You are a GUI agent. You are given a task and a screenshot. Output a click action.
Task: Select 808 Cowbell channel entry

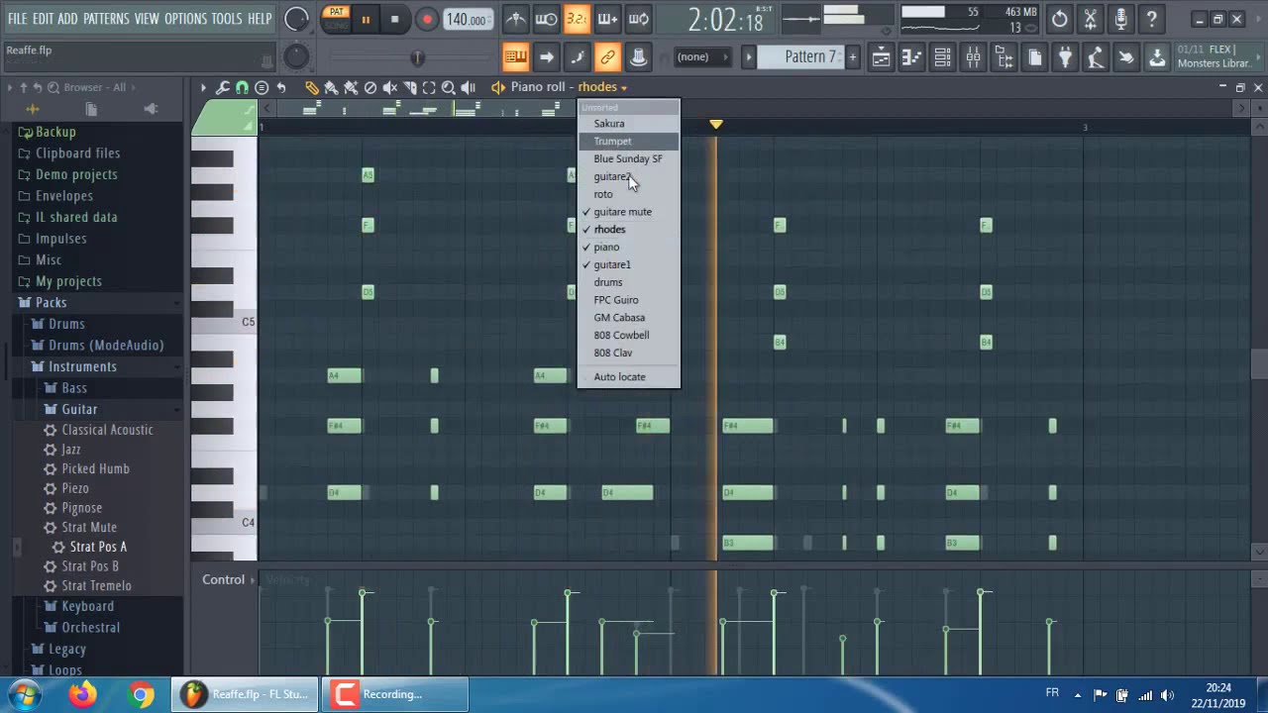click(628, 336)
